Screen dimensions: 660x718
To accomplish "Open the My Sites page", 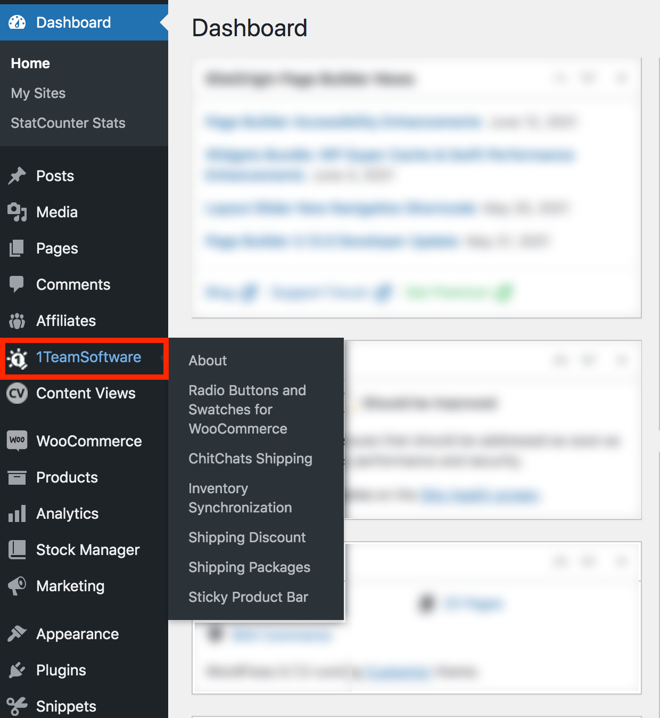I will point(38,93).
